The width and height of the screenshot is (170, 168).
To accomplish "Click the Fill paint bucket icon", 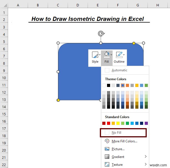I will coord(107,55).
